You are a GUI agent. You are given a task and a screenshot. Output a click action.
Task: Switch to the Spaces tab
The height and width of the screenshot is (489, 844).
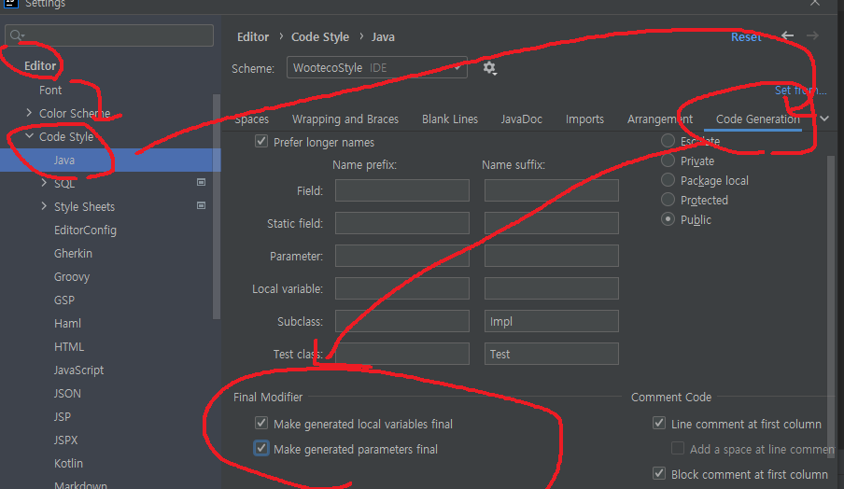(252, 119)
